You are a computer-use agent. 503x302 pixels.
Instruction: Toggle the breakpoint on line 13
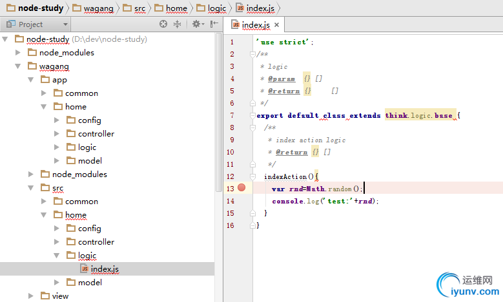point(241,188)
